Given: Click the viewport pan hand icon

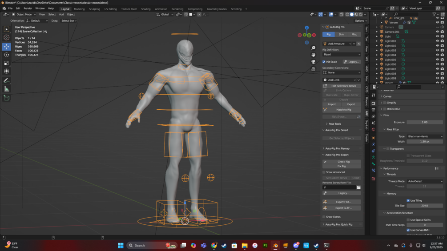Looking at the screenshot, I should (x=313, y=55).
